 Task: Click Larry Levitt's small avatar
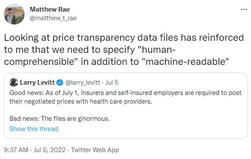[14, 83]
